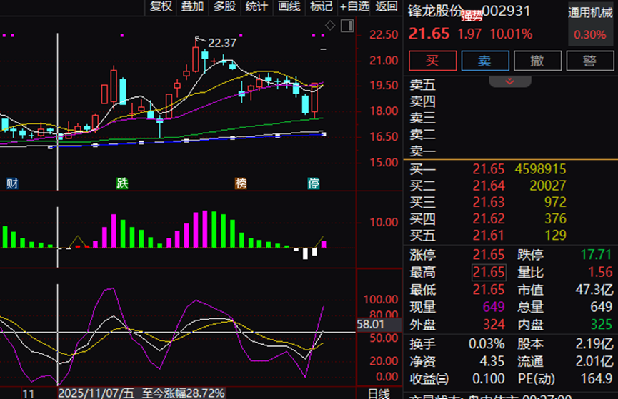Screen dimensions: 618x399
Task: Select the 买三 price 21.63
Action: coord(489,202)
